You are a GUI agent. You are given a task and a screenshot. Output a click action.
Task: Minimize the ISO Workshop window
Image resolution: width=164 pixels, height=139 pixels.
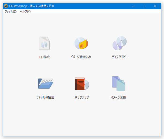(x=133, y=6)
